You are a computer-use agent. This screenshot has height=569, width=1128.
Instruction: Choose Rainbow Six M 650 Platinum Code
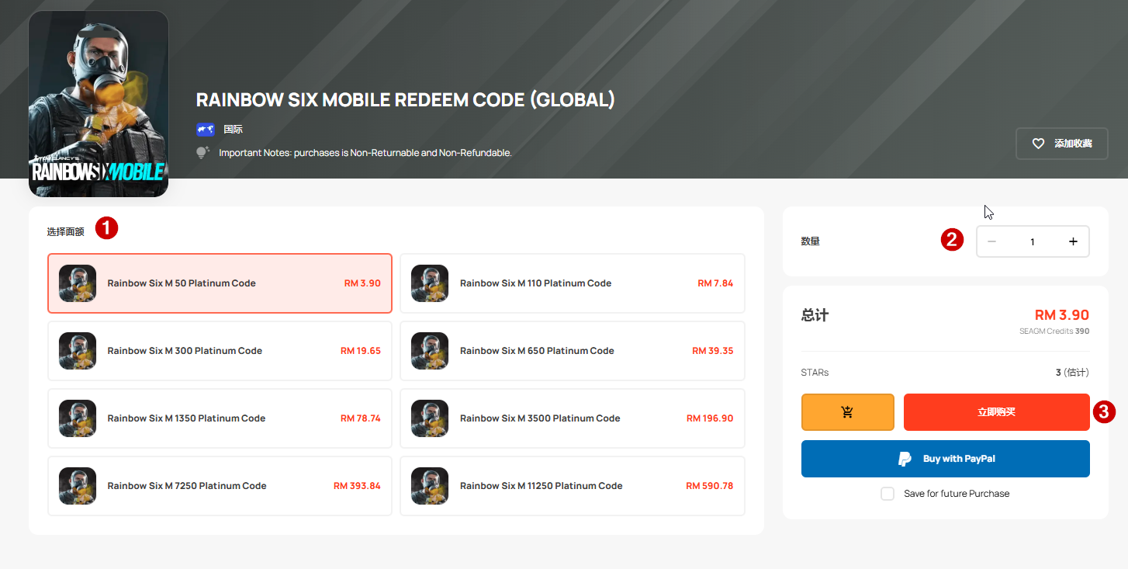(x=572, y=351)
